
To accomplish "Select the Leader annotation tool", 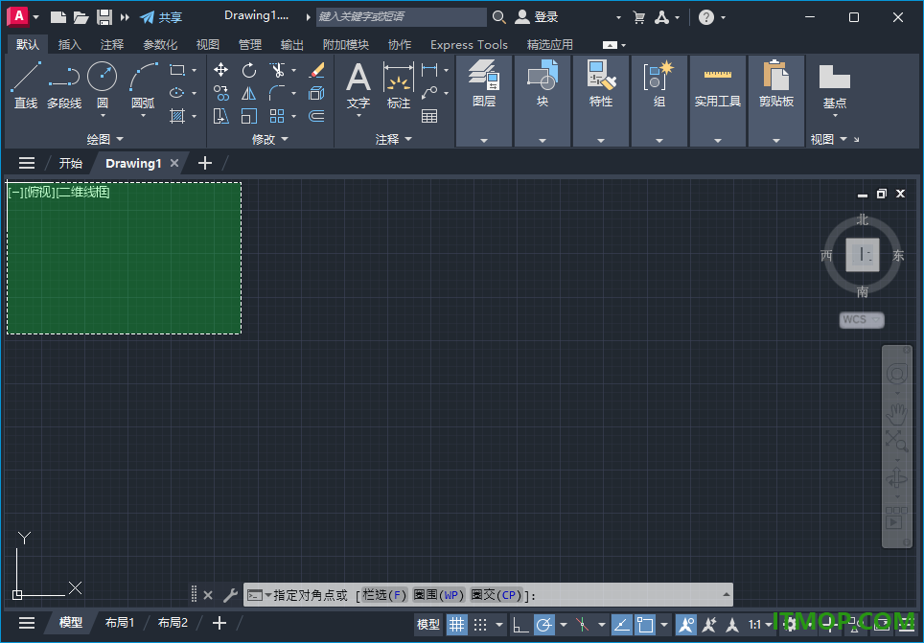I will [x=429, y=93].
